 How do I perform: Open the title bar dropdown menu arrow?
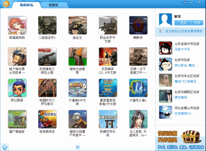click(185, 2)
